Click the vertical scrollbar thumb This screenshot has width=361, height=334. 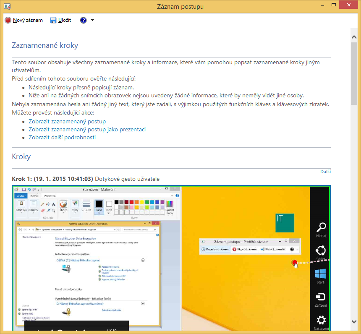[x=354, y=73]
